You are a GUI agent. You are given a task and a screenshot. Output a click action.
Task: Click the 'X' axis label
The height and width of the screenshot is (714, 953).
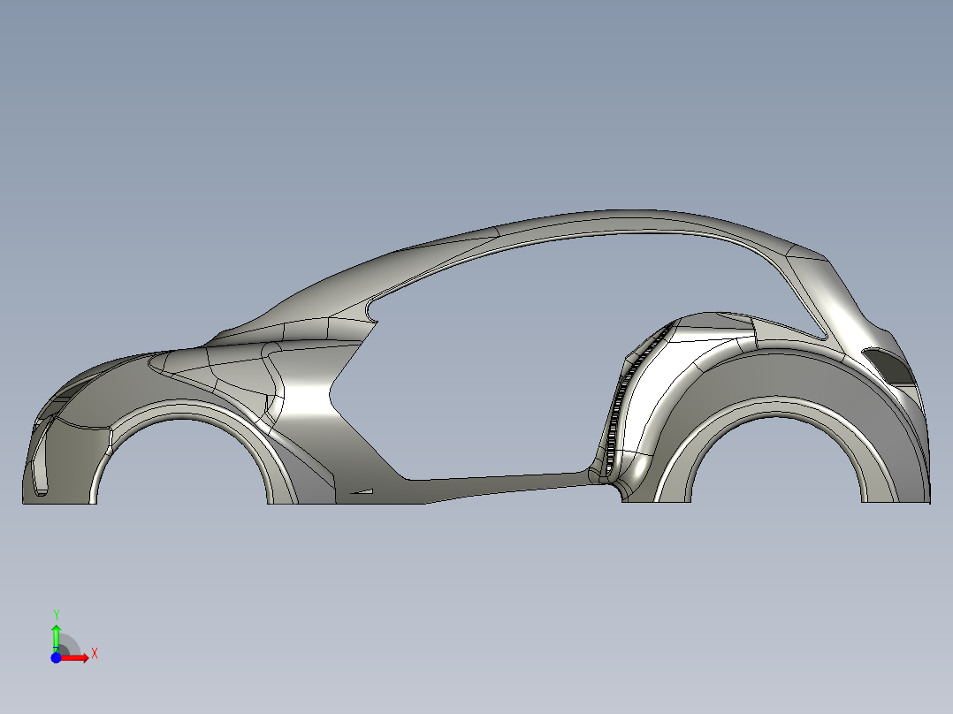tap(95, 654)
